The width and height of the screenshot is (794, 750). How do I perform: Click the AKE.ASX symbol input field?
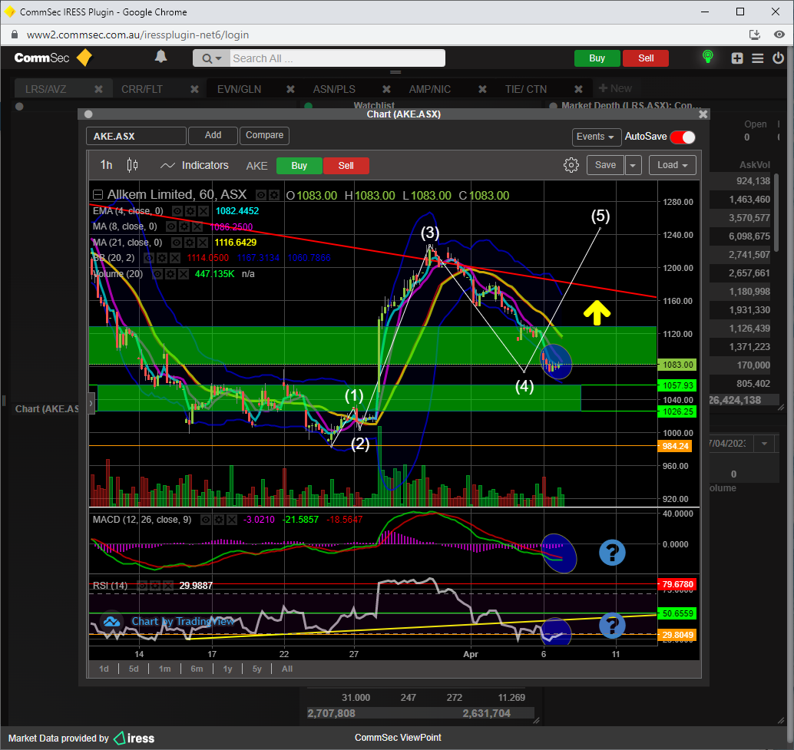[136, 136]
